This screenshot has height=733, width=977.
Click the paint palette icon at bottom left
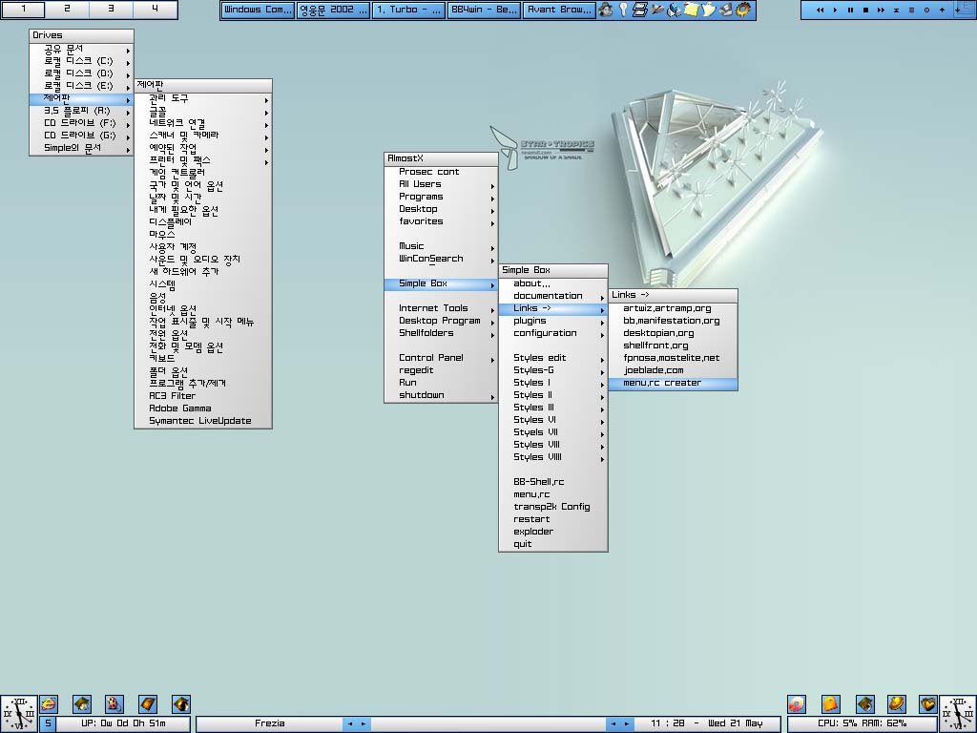[x=114, y=704]
